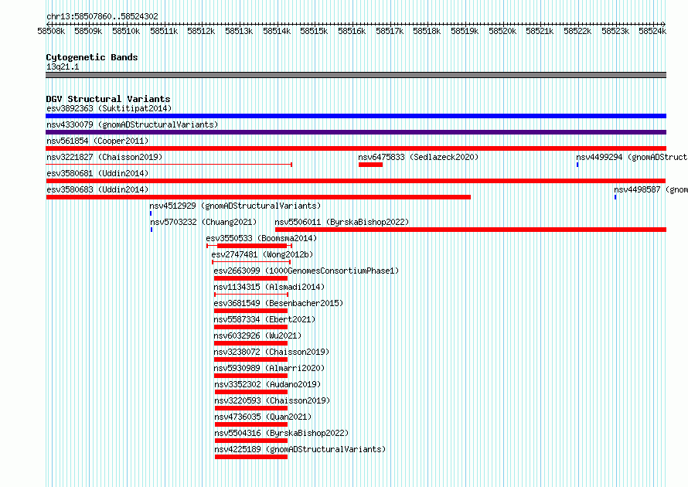
Task: Click the chr13:58507860..58524302 coordinate label
Action: coord(102,16)
